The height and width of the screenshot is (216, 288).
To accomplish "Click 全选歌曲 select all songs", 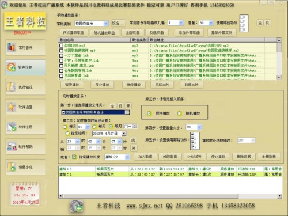I will pos(132,33).
